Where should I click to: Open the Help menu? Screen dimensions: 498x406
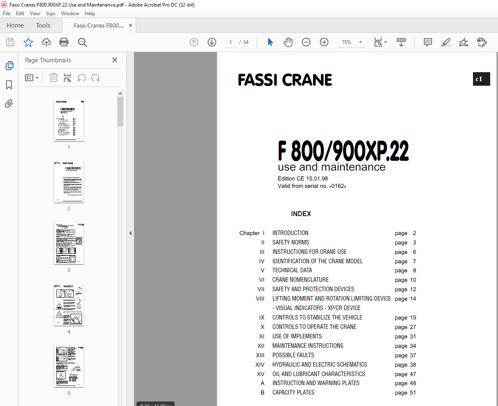90,14
